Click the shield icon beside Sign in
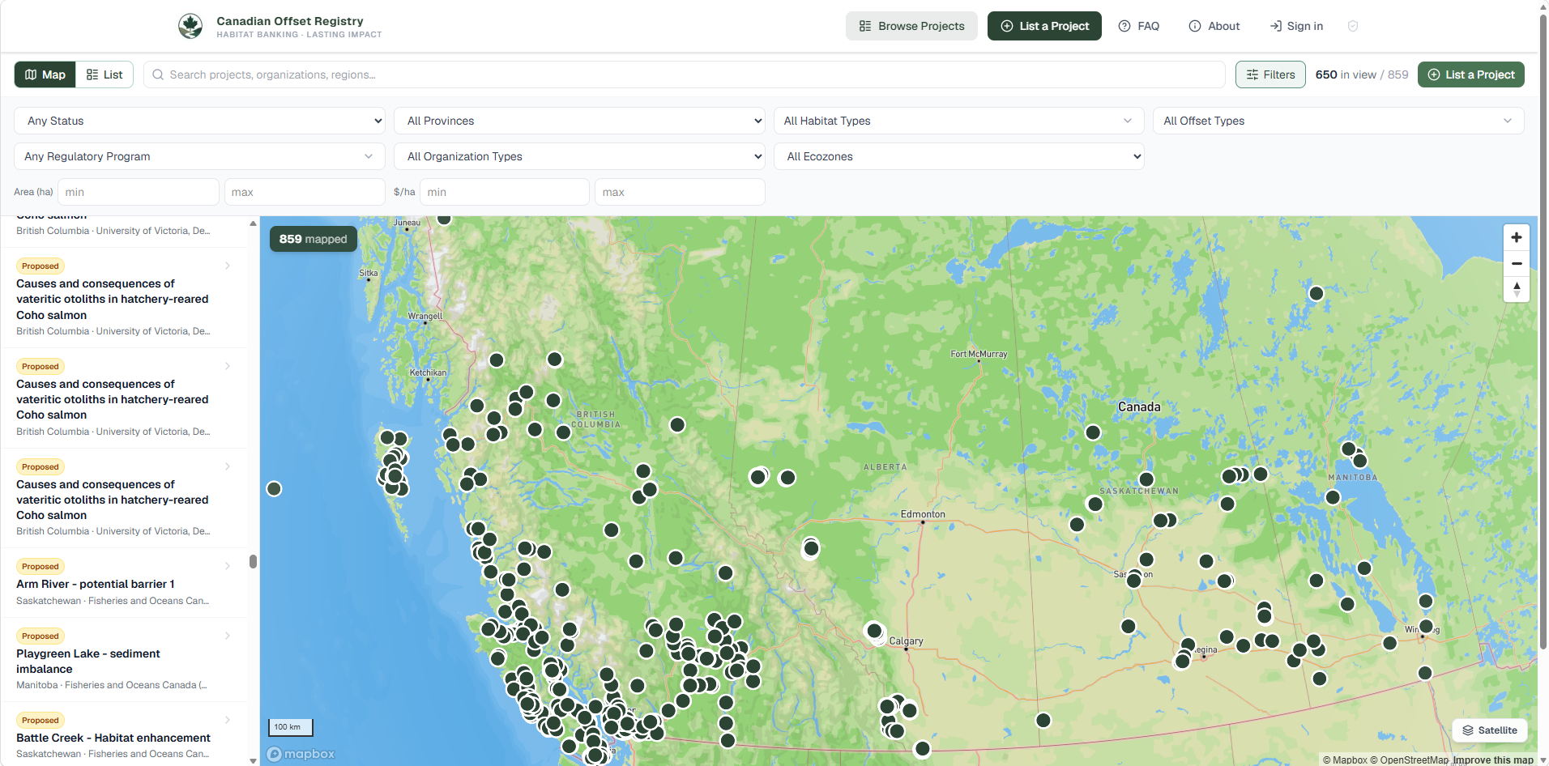The image size is (1549, 766). [x=1352, y=26]
